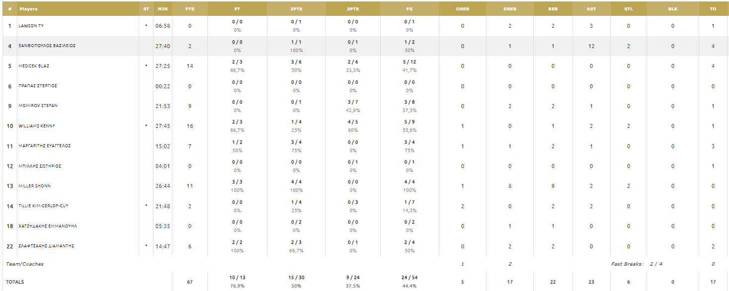Sort by OREB column header

[x=463, y=9]
